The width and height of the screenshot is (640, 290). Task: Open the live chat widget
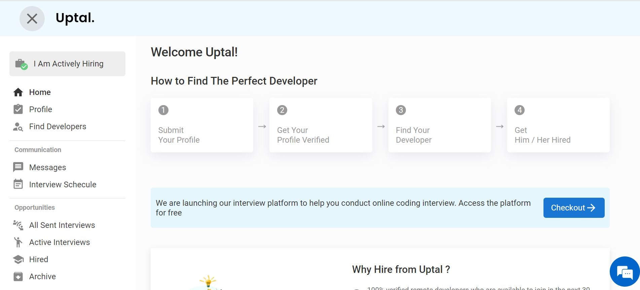coord(625,272)
